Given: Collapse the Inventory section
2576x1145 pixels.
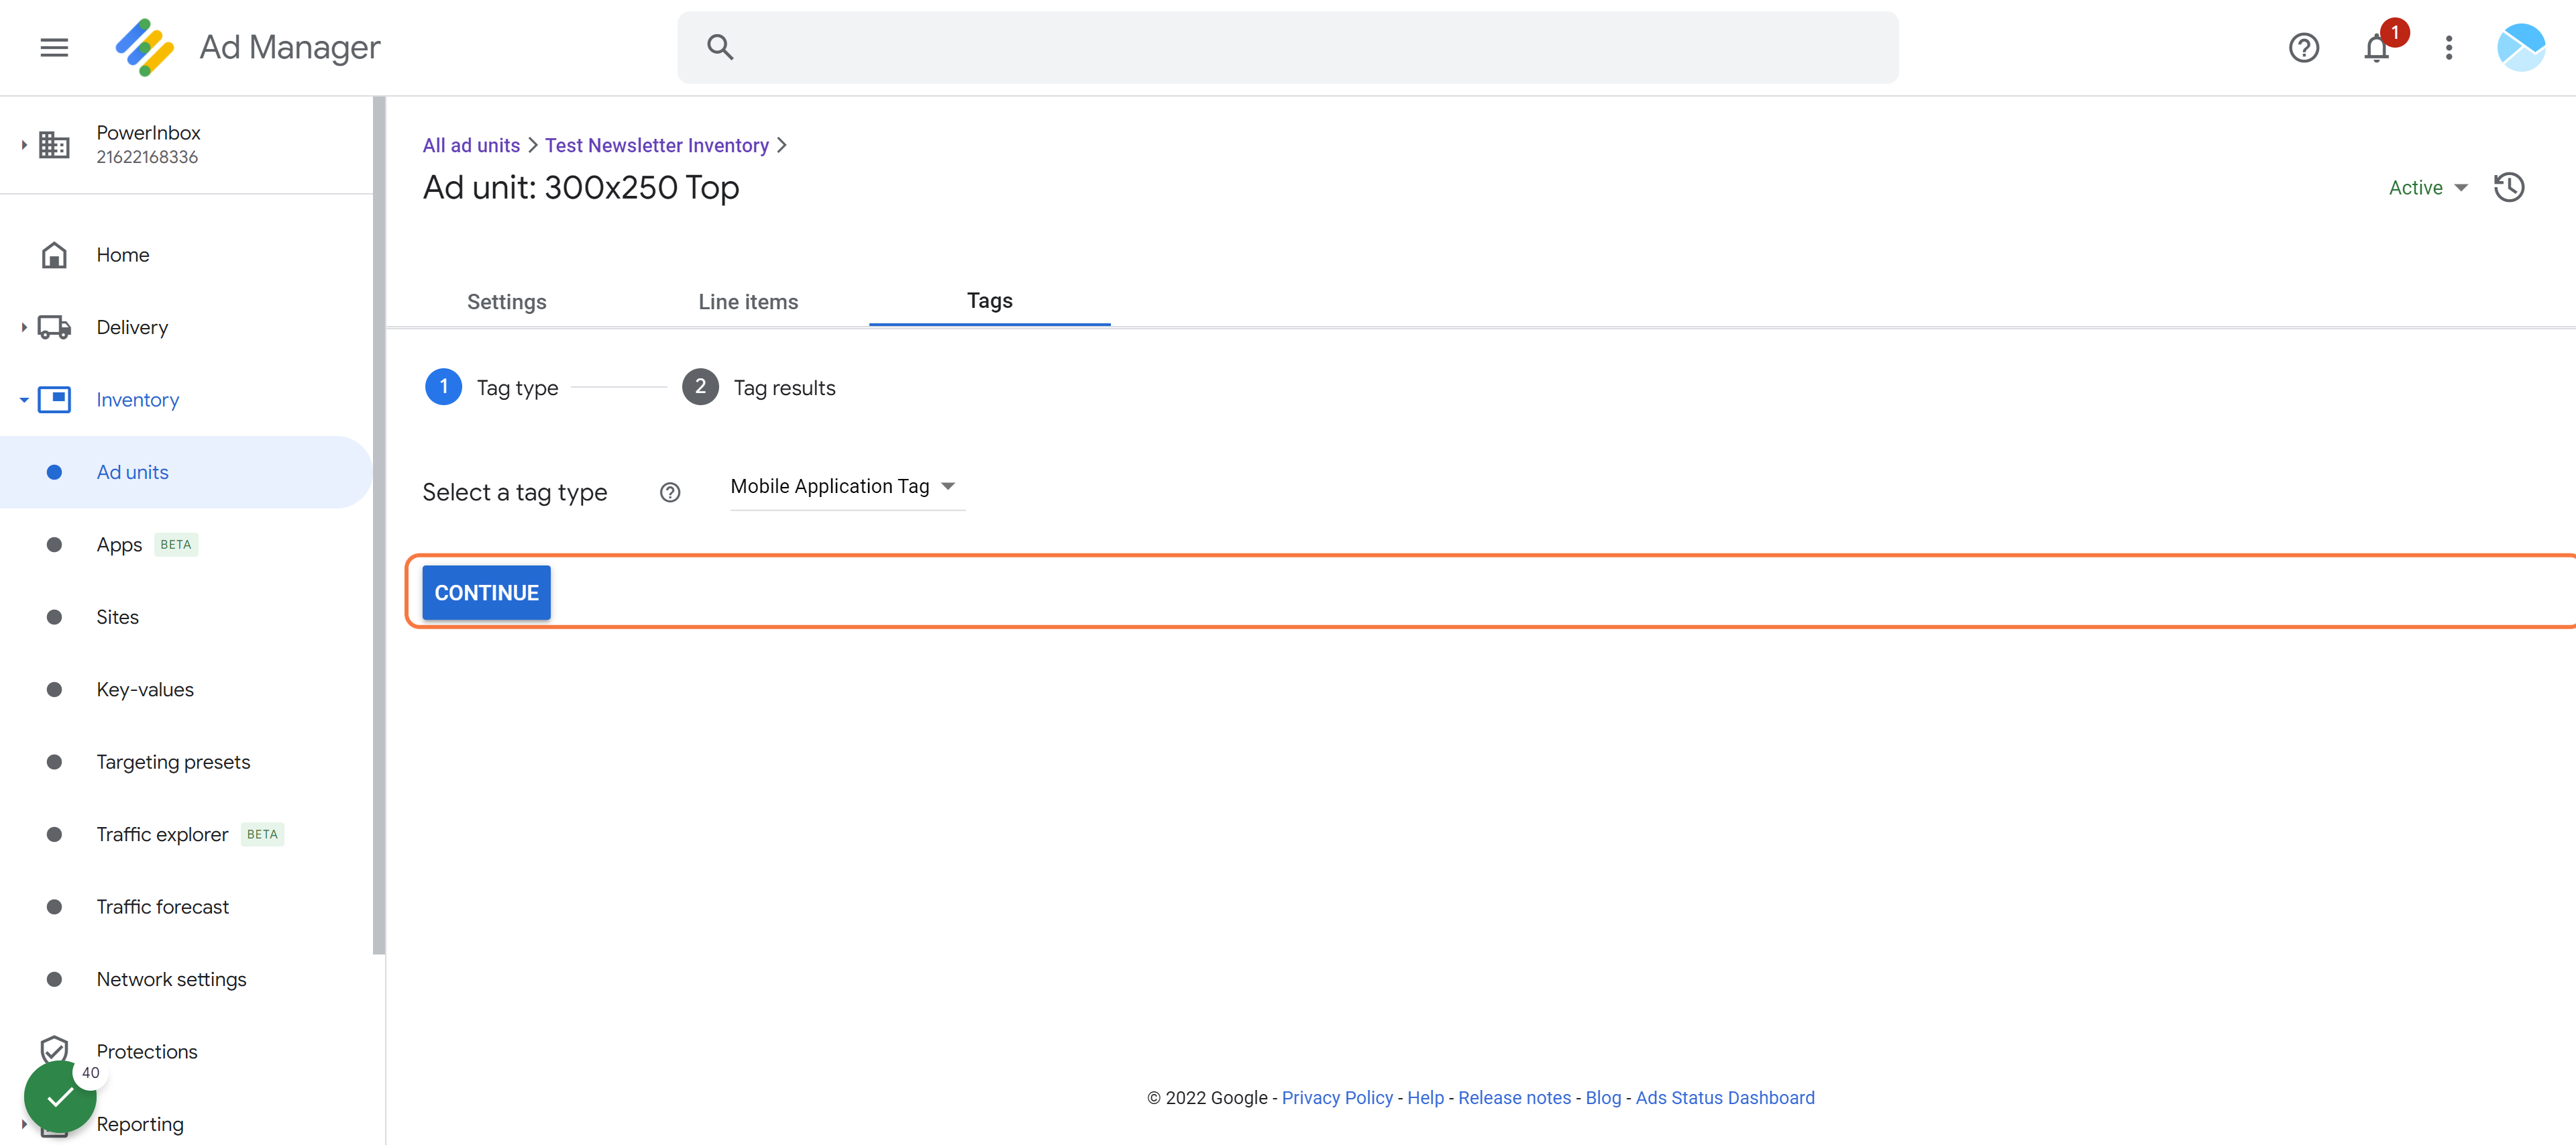Looking at the screenshot, I should [24, 400].
